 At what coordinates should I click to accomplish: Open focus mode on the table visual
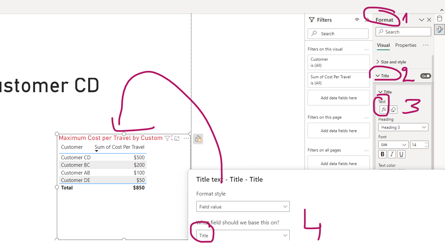pos(177,138)
